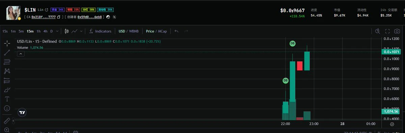Viewport: 405px width, 133px height.
Task: Activate the zoom in tool
Action: [x=7, y=130]
